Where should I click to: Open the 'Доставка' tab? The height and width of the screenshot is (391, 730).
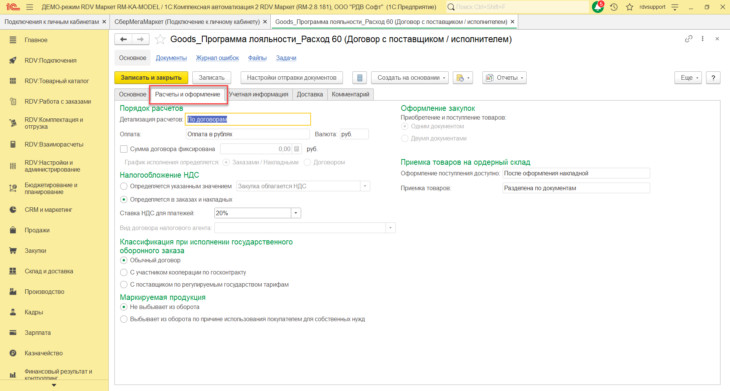point(309,95)
